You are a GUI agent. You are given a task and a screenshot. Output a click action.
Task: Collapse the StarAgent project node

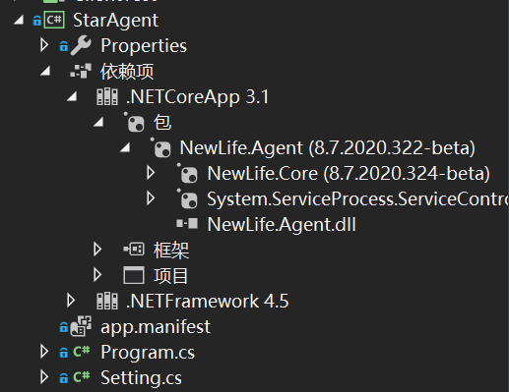pyautogui.click(x=19, y=21)
